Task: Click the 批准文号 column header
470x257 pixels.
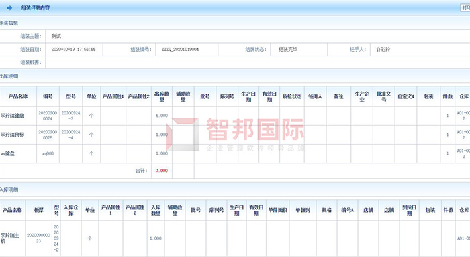Action: [x=384, y=96]
